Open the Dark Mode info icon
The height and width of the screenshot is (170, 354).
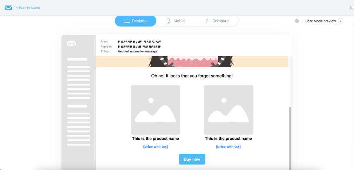coord(341,21)
